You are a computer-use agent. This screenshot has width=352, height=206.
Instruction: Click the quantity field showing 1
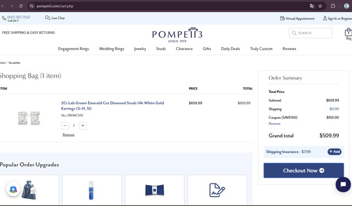[x=74, y=126]
